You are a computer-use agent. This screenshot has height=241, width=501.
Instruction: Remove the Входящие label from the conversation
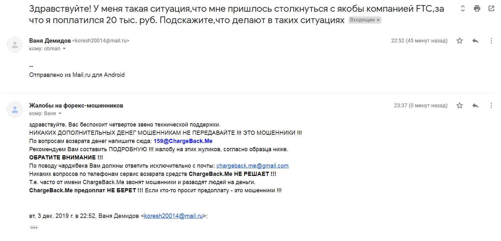378,20
